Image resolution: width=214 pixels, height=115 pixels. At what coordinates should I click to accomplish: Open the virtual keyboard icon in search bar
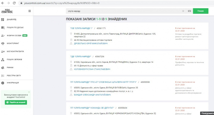coord(189,11)
